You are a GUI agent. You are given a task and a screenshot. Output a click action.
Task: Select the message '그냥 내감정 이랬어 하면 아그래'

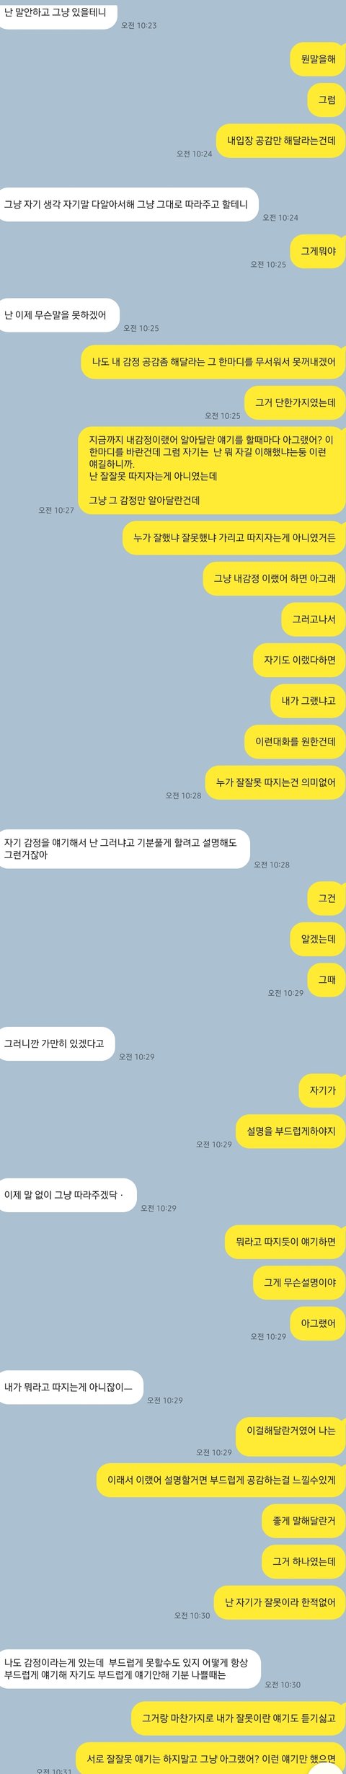coord(274,578)
